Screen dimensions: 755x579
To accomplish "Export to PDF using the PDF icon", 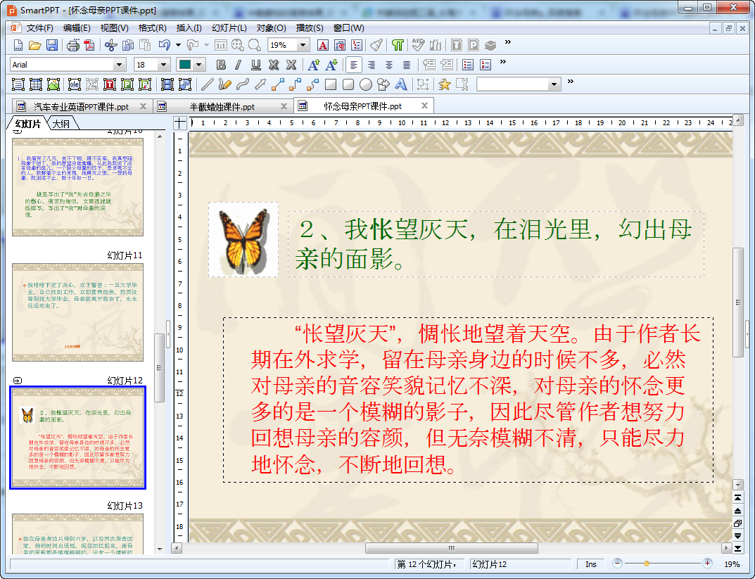I will (89, 45).
